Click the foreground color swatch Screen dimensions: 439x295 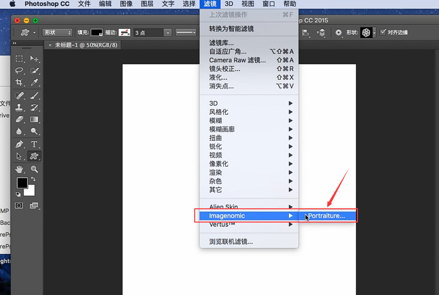click(22, 183)
